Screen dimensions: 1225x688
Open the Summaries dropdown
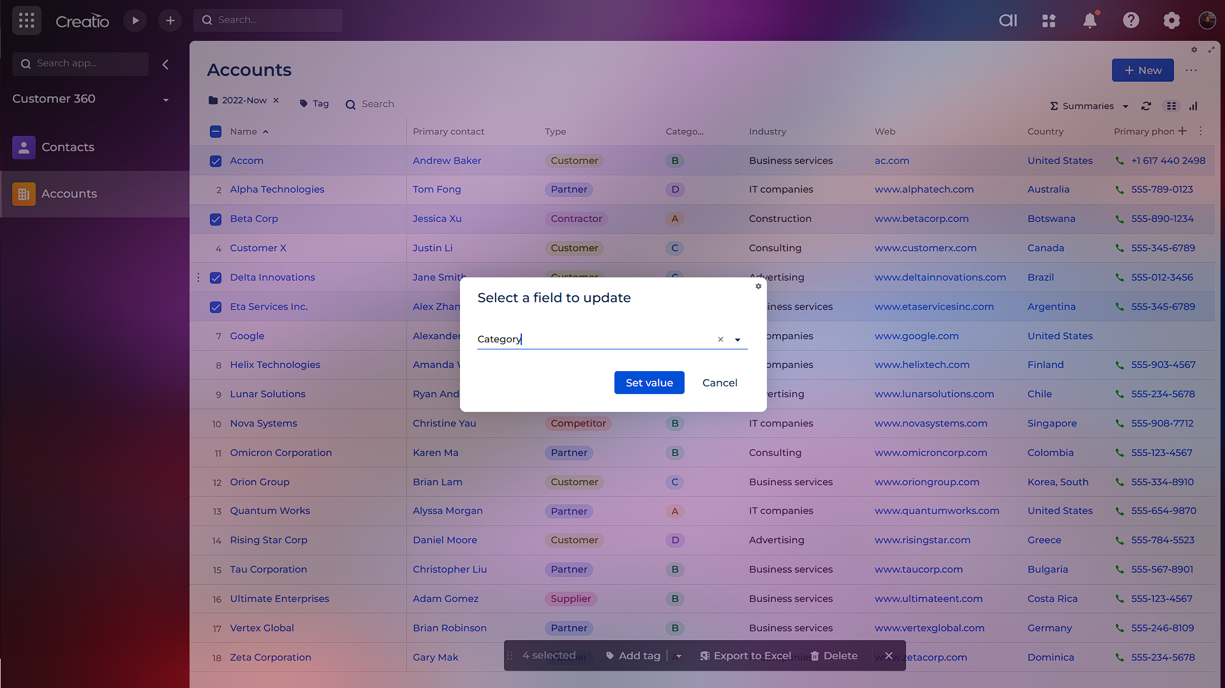(x=1089, y=106)
